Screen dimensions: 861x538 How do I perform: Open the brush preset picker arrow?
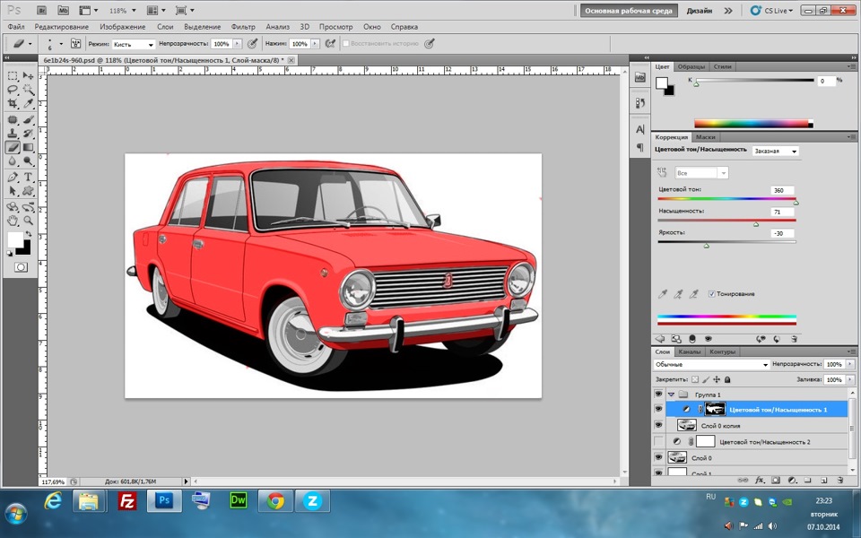pyautogui.click(x=61, y=43)
